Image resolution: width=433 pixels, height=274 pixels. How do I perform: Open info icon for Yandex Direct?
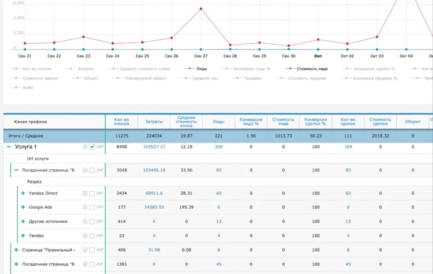[x=85, y=193]
